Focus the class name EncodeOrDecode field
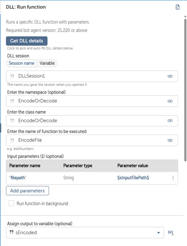The height and width of the screenshot is (246, 187). (x=92, y=121)
